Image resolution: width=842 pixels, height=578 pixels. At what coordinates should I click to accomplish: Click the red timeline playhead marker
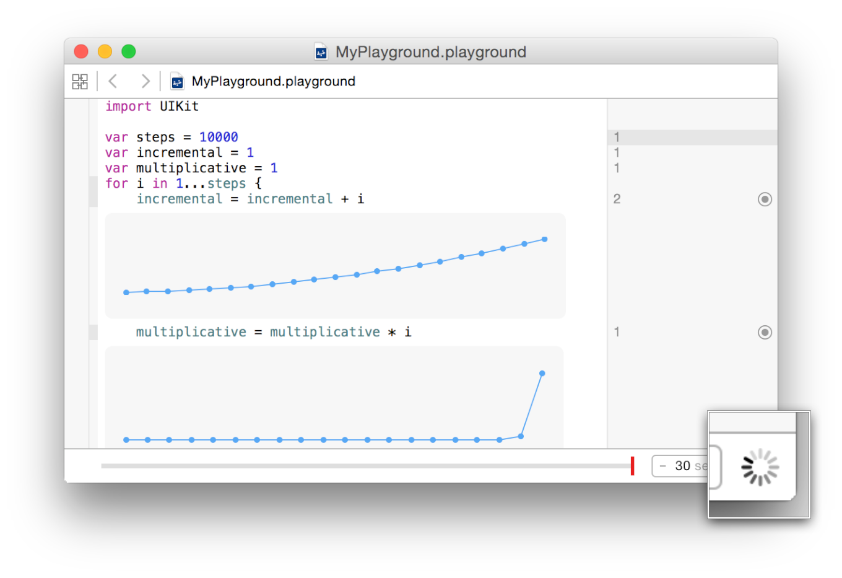[632, 466]
